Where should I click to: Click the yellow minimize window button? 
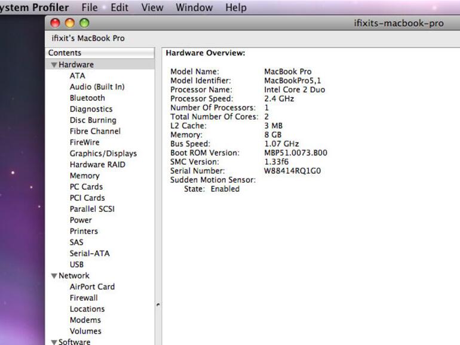point(70,23)
